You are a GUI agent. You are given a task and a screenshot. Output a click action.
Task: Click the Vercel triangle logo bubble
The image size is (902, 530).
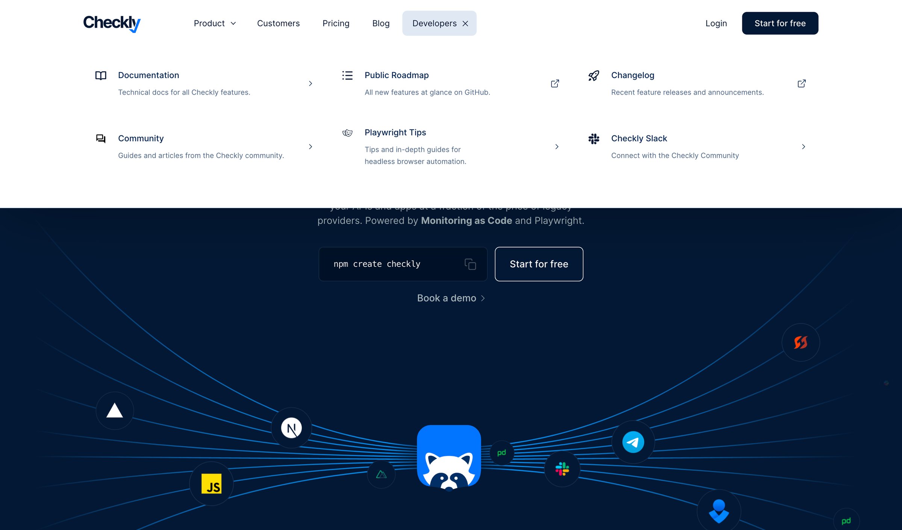click(x=115, y=411)
